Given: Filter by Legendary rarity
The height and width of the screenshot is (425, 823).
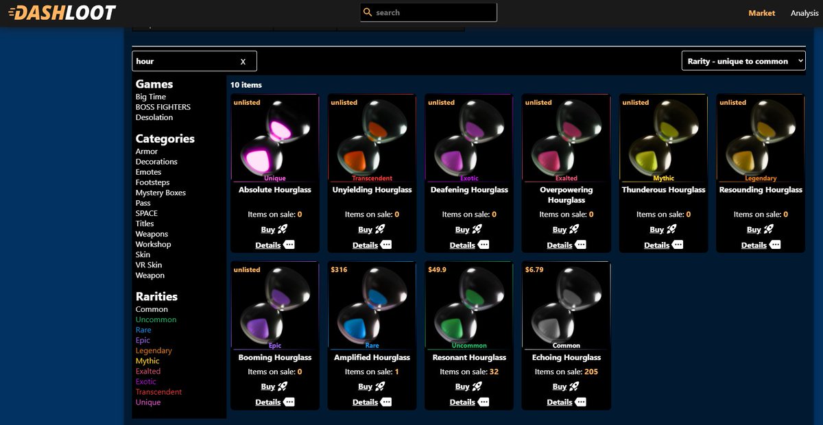Looking at the screenshot, I should (x=154, y=350).
